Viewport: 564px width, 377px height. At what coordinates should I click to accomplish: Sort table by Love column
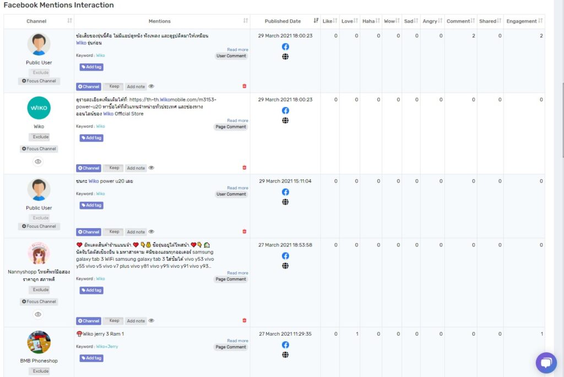(x=355, y=21)
